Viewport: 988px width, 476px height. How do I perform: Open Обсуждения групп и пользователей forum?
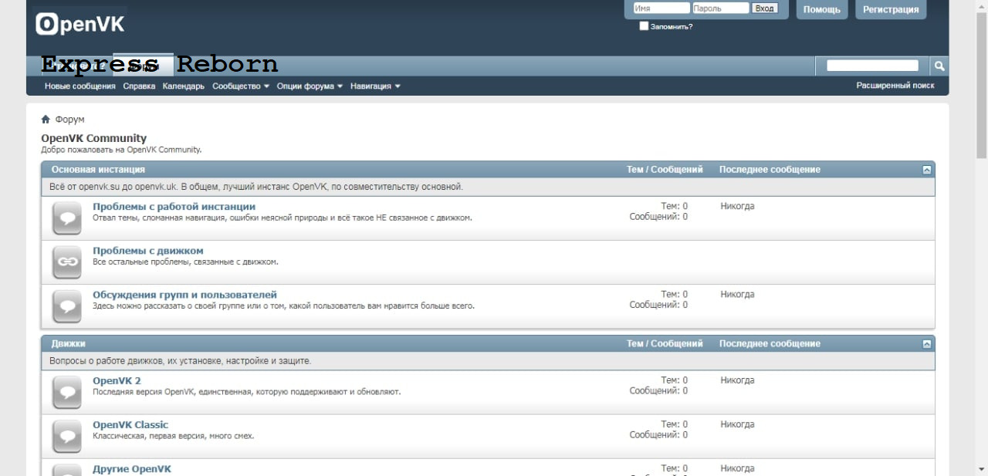[x=184, y=295]
